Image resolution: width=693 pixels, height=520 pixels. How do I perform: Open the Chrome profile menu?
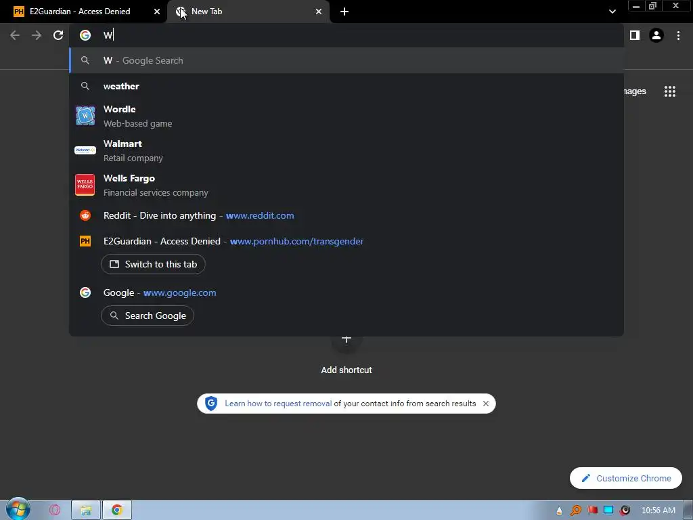point(656,35)
